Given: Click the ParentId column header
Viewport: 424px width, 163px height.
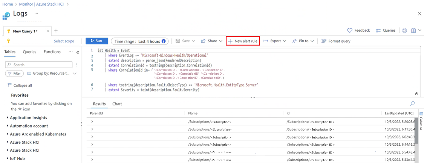Looking at the screenshot, I should pyautogui.click(x=96, y=113).
